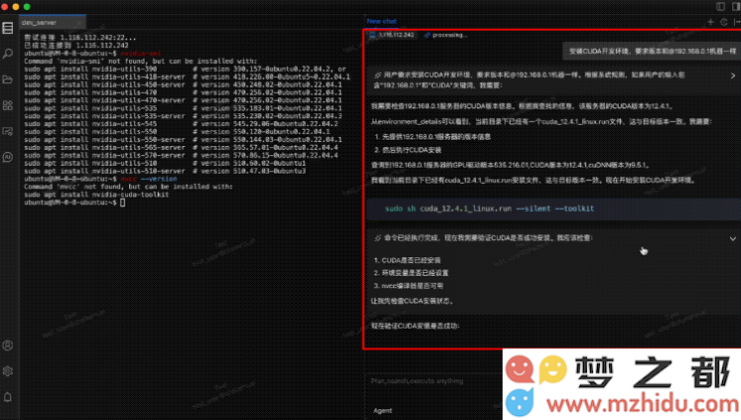
Task: Open the extensions blocks sidebar icon
Action: coord(8,105)
